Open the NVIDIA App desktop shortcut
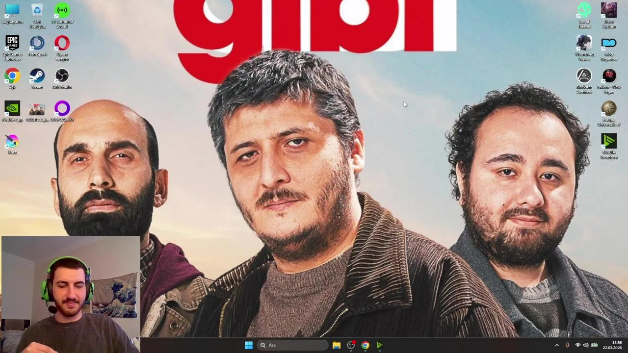Viewport: 628px width, 353px height. [x=12, y=111]
